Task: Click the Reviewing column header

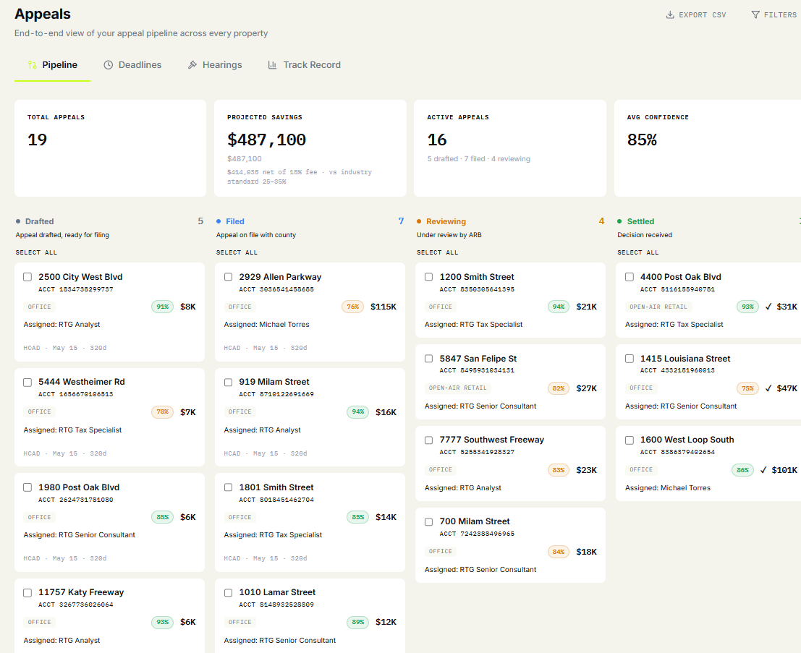Action: click(446, 221)
